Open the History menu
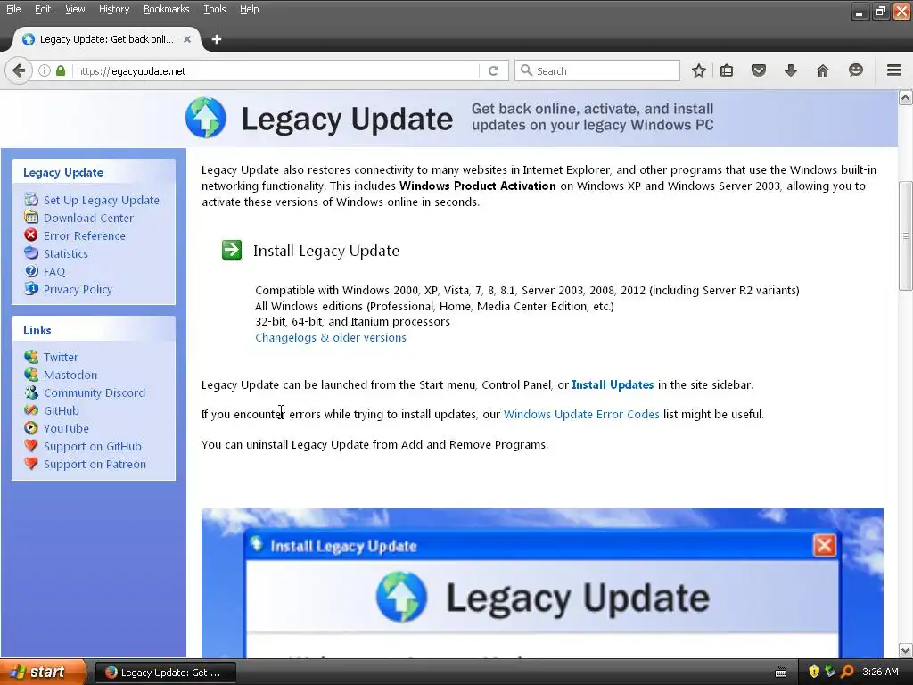The height and width of the screenshot is (685, 913). point(114,9)
